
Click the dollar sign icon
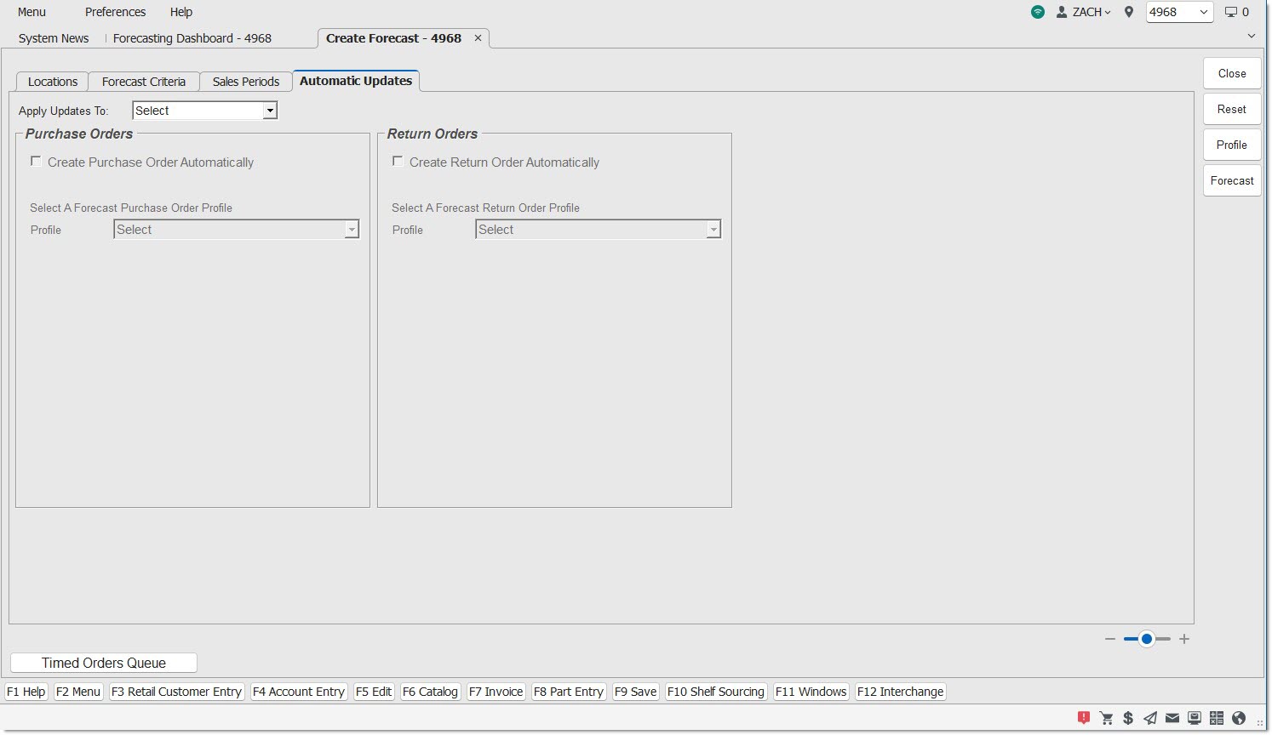[1128, 718]
